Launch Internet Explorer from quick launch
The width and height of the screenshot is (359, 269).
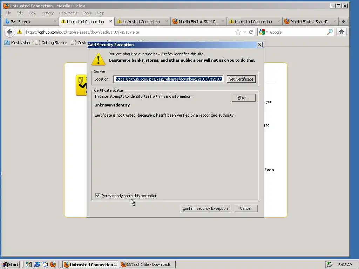click(x=36, y=264)
